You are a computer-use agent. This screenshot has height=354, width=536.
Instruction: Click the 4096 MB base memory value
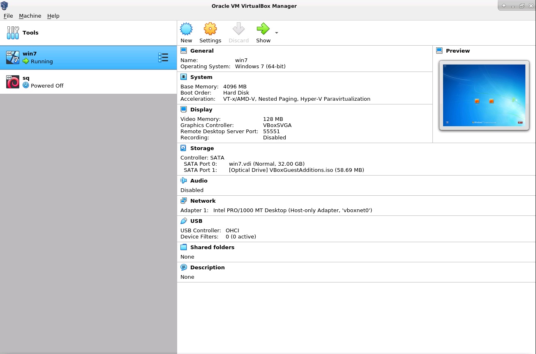235,86
